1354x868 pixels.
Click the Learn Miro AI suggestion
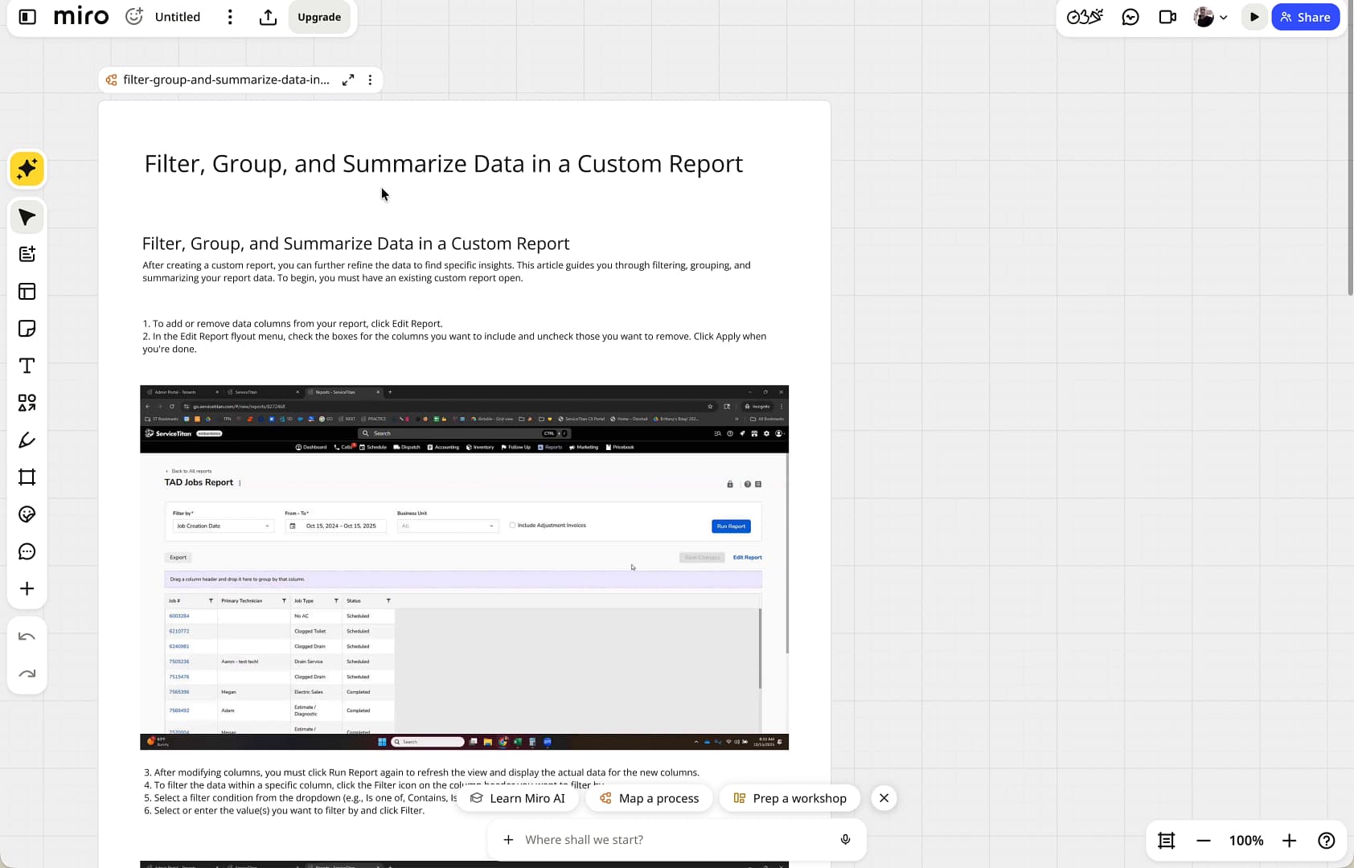click(x=518, y=798)
